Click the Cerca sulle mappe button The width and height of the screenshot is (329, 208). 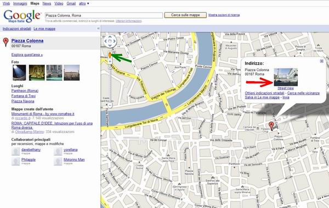(185, 15)
